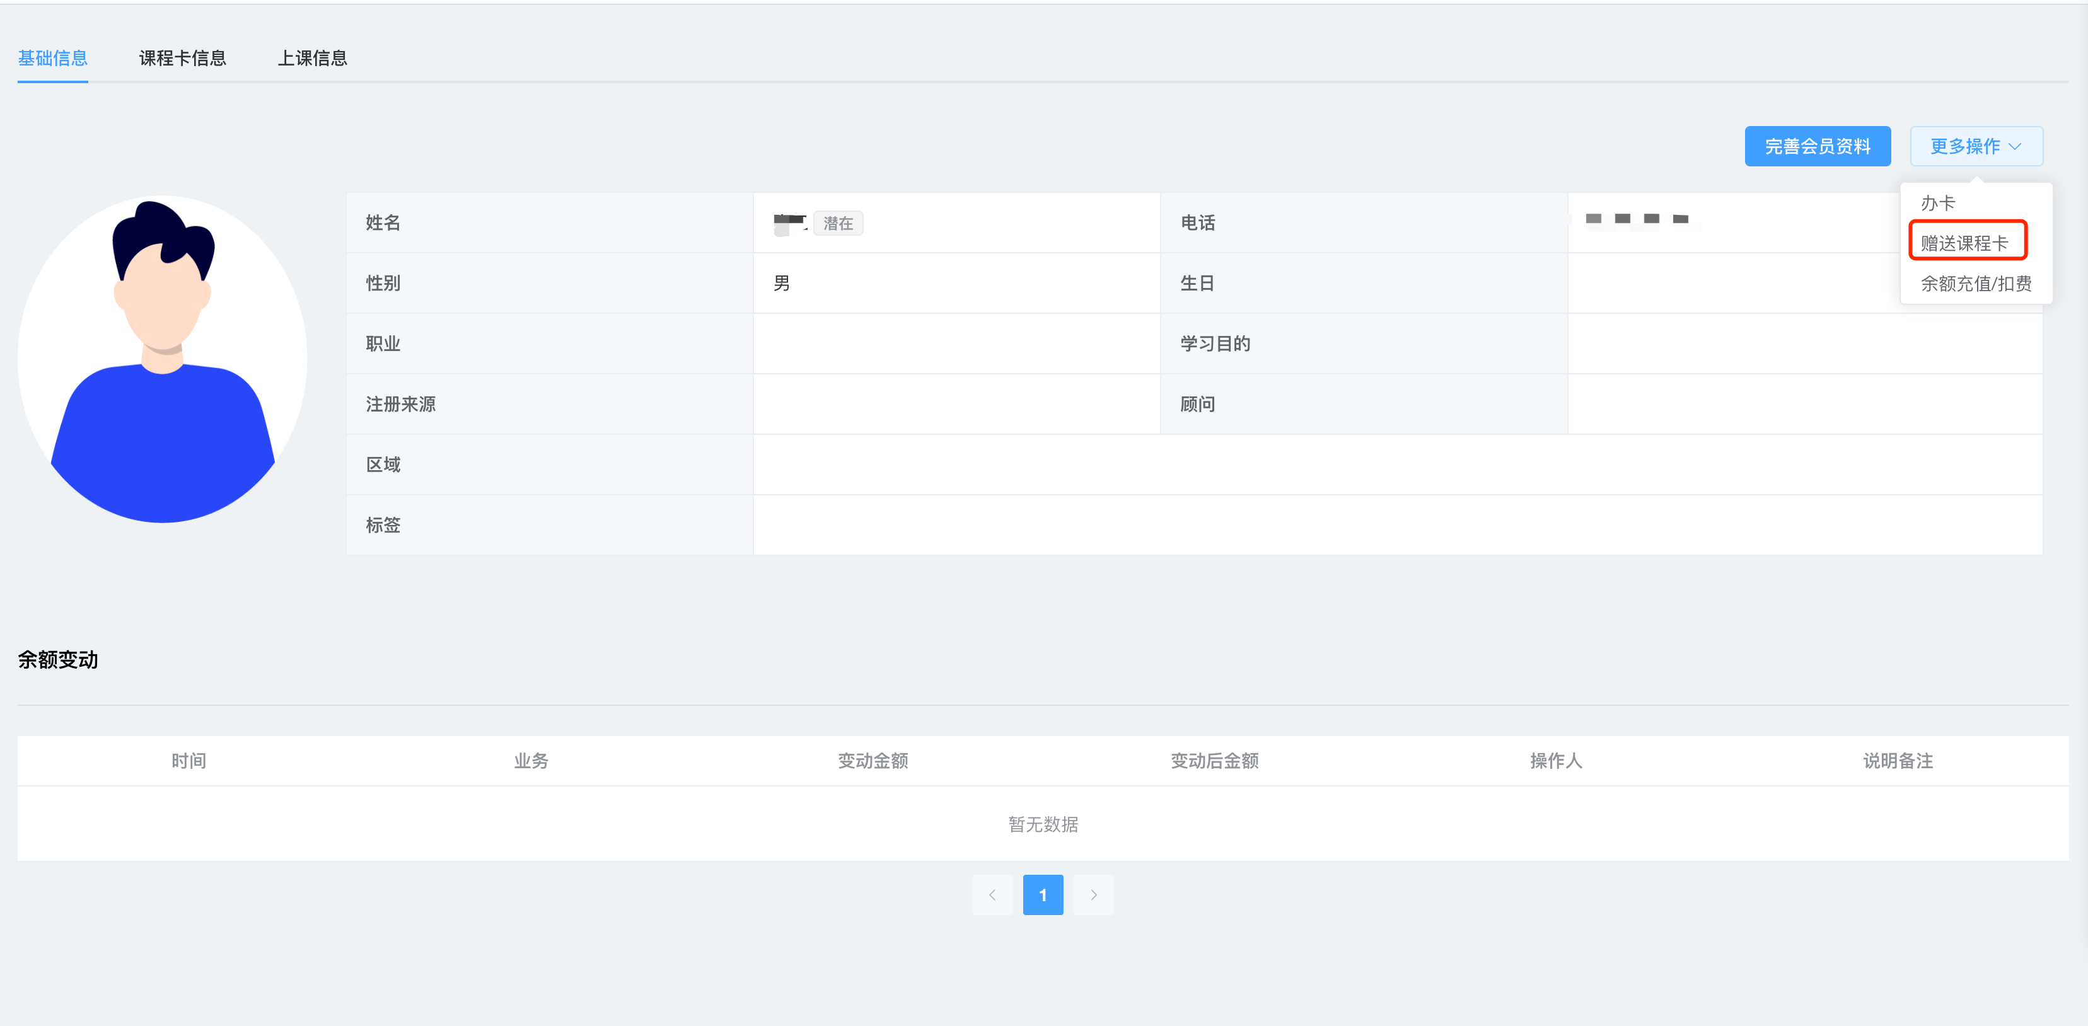Image resolution: width=2088 pixels, height=1026 pixels.
Task: Open the 基础信息 tab
Action: point(53,59)
